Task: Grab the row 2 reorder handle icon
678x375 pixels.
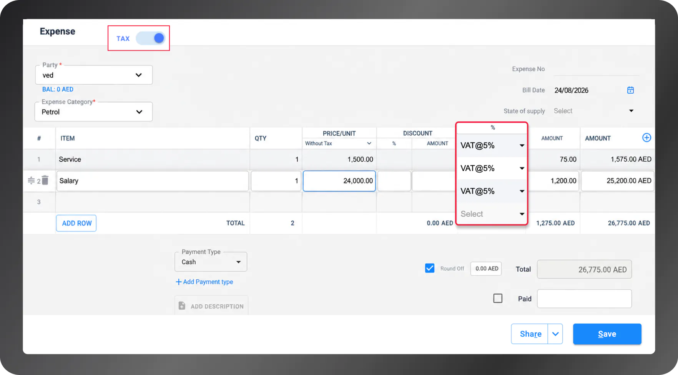Action: (31, 180)
